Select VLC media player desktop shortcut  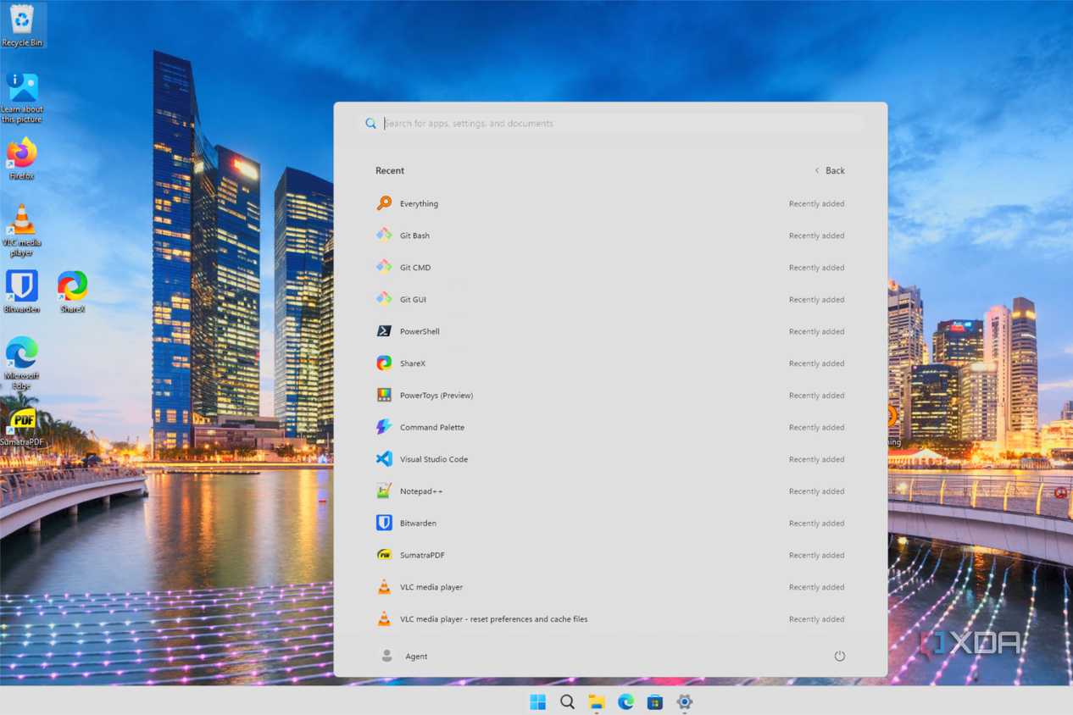pos(22,230)
